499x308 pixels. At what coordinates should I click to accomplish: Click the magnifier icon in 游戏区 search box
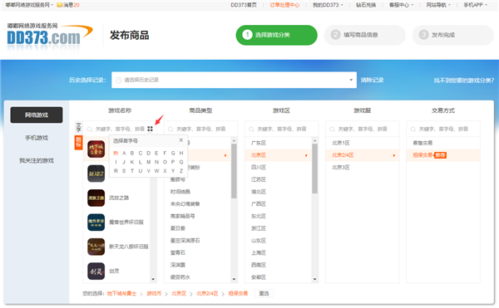pyautogui.click(x=251, y=130)
